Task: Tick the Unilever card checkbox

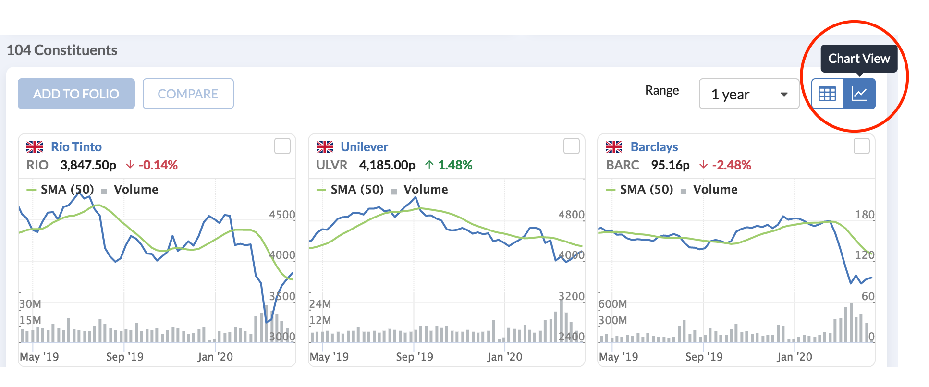Action: (x=572, y=146)
